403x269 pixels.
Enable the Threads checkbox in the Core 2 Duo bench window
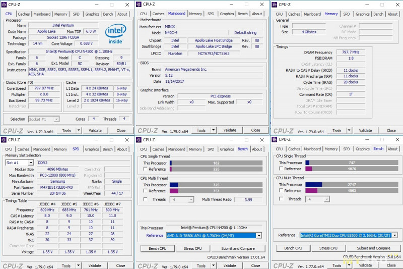[x=281, y=199]
